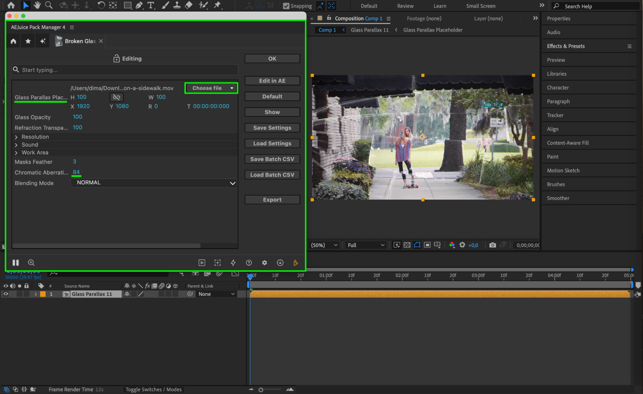
Task: Select the Pen tool in toolbar
Action: point(139,5)
